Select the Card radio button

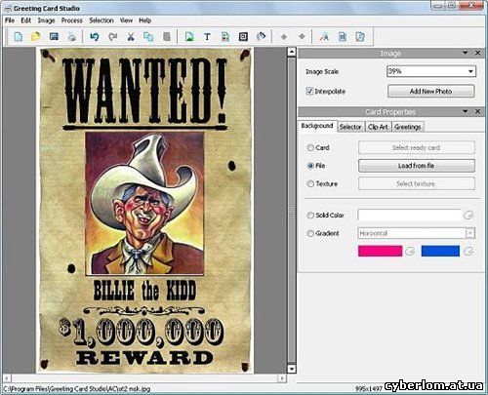pos(310,147)
